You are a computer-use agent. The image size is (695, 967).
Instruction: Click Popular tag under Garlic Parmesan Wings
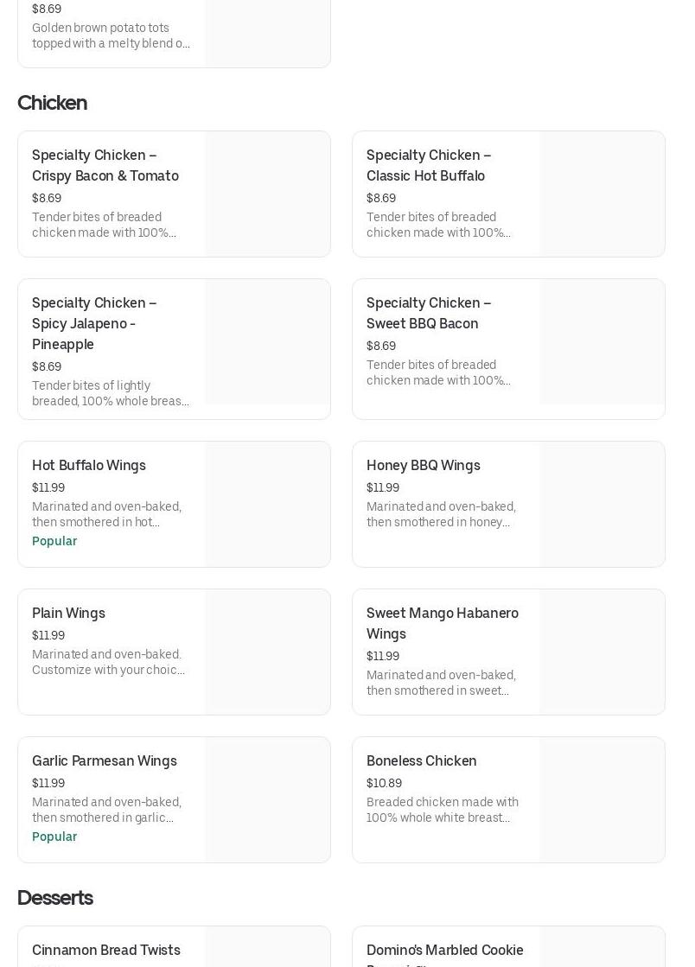click(54, 837)
